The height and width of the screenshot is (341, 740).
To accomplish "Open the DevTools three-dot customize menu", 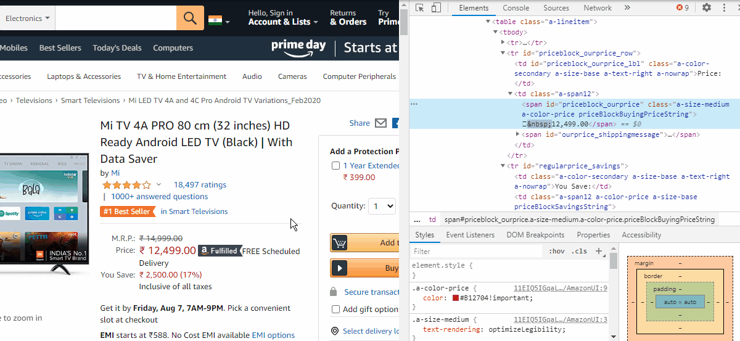I will click(725, 8).
